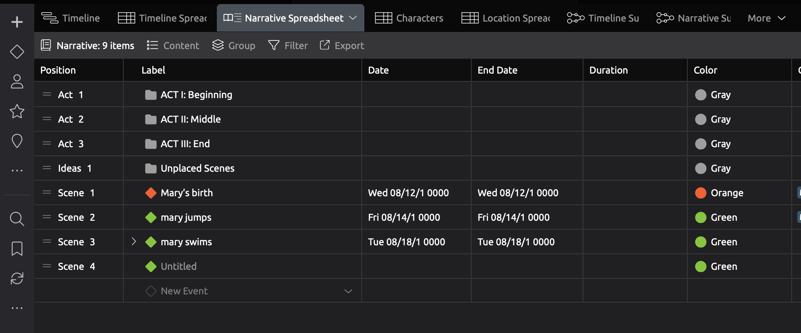This screenshot has width=801, height=333.
Task: Click the plus add icon in sidebar
Action: 17,22
